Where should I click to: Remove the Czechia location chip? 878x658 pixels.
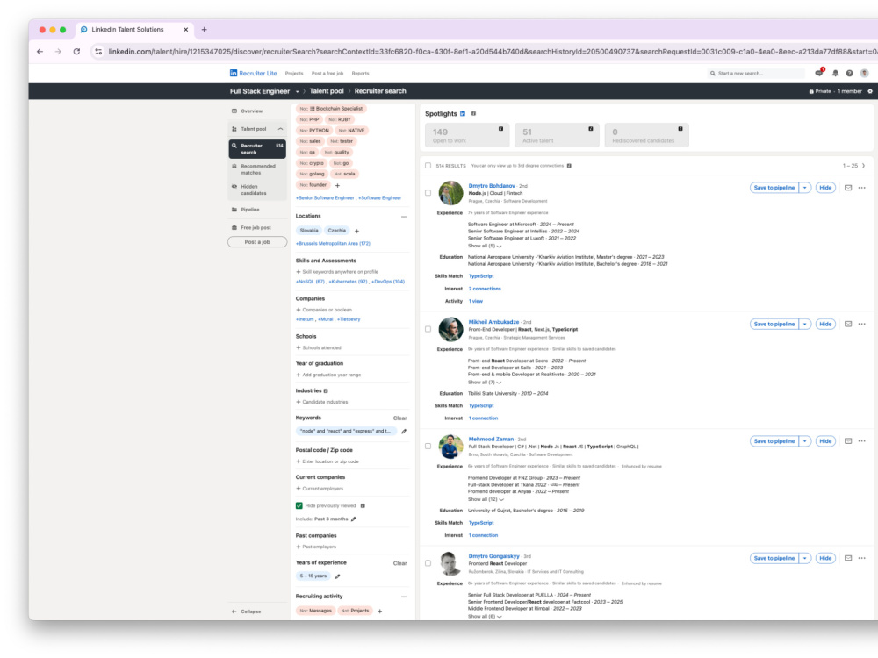(337, 231)
